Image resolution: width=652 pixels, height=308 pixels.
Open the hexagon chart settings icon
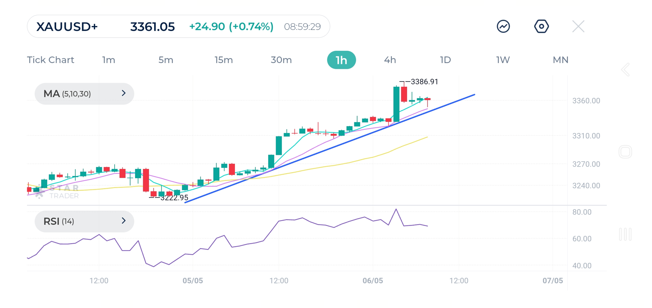click(x=541, y=26)
